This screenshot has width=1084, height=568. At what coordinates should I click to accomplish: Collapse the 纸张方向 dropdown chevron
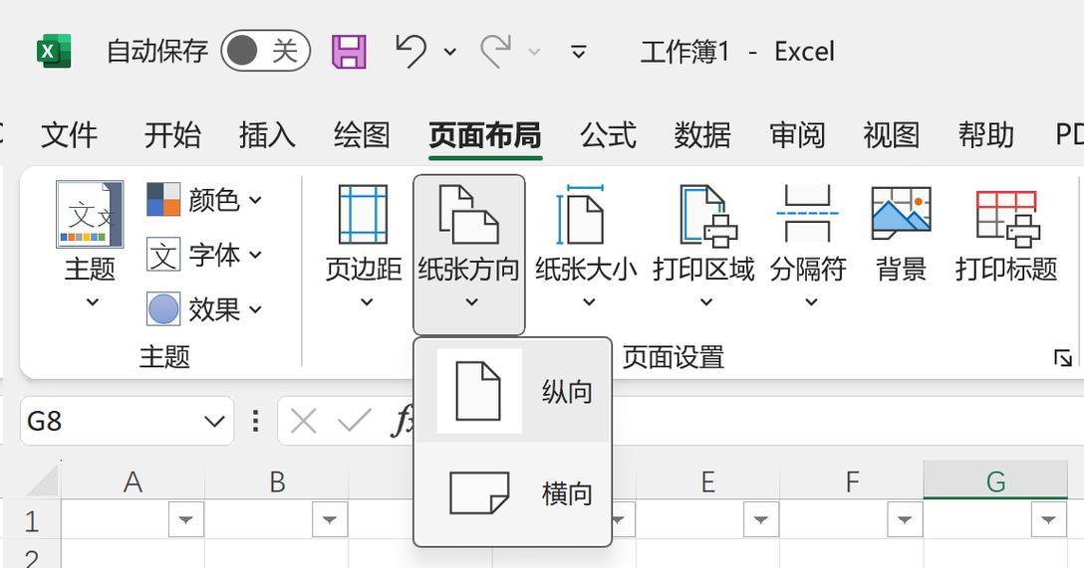(471, 301)
